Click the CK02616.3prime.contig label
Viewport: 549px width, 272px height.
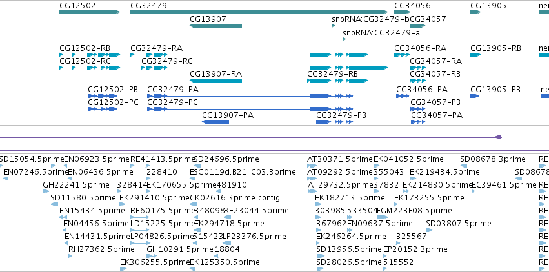tap(235, 198)
